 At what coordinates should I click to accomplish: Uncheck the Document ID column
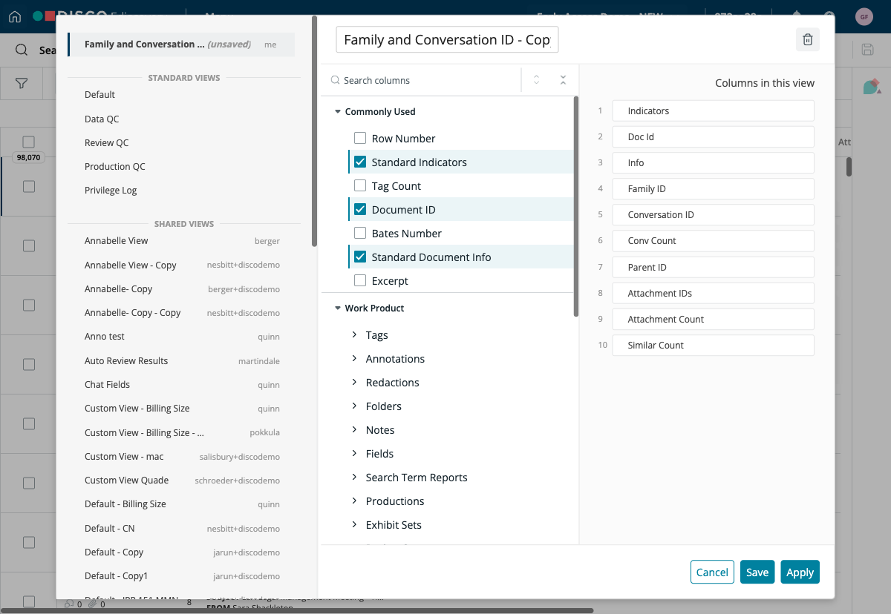pos(360,209)
